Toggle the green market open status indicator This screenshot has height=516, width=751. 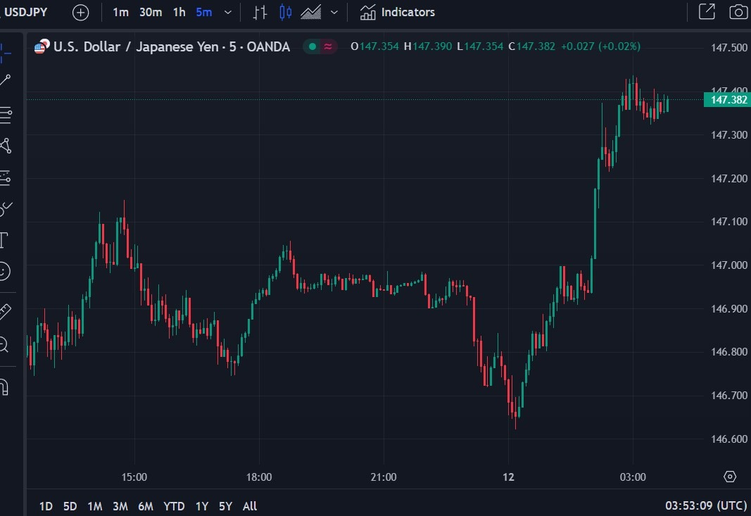(313, 46)
